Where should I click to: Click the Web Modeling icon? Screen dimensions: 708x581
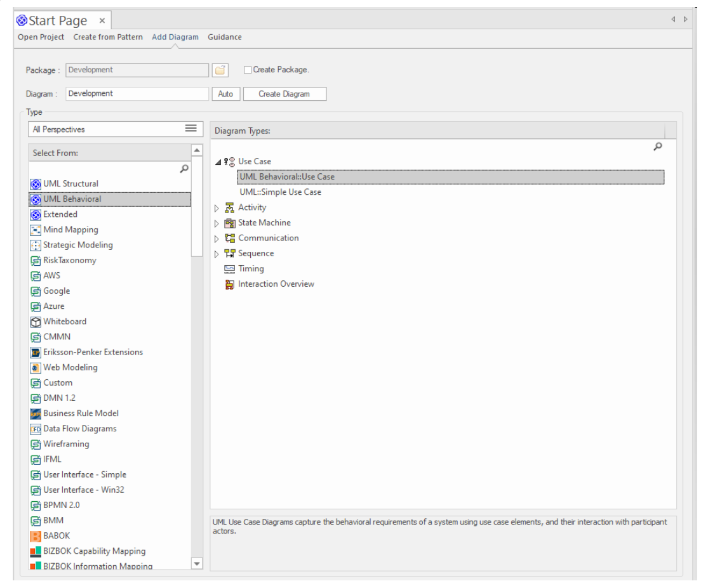click(35, 368)
